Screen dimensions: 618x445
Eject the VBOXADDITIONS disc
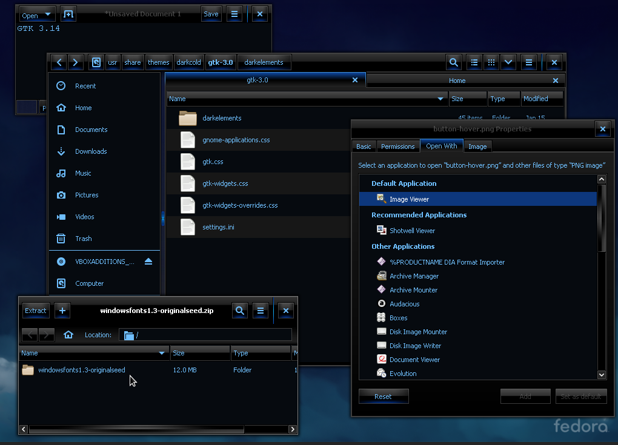coord(148,262)
